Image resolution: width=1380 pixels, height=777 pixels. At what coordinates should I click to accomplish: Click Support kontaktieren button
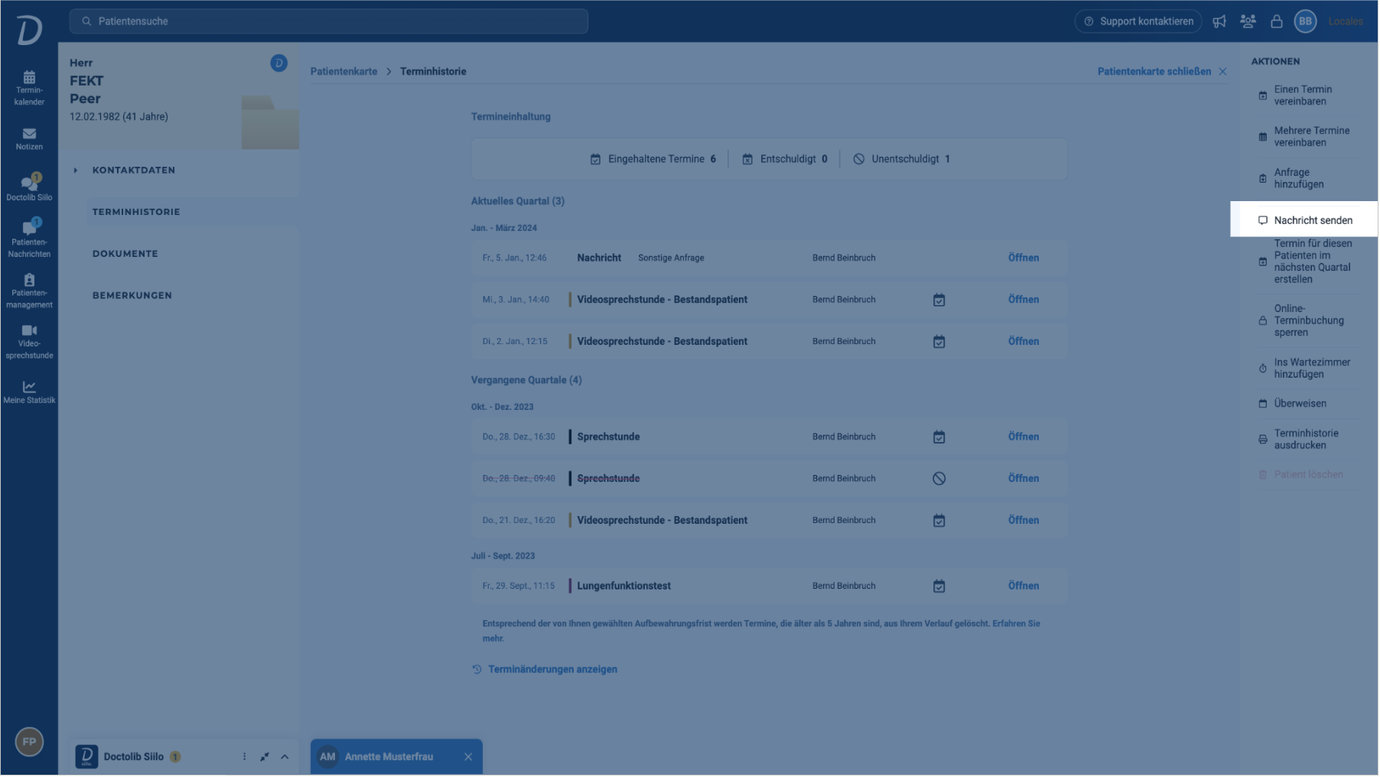(x=1139, y=21)
